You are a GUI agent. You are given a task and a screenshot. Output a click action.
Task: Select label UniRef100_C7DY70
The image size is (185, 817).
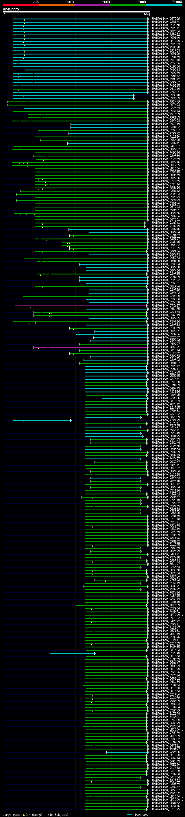[166, 57]
